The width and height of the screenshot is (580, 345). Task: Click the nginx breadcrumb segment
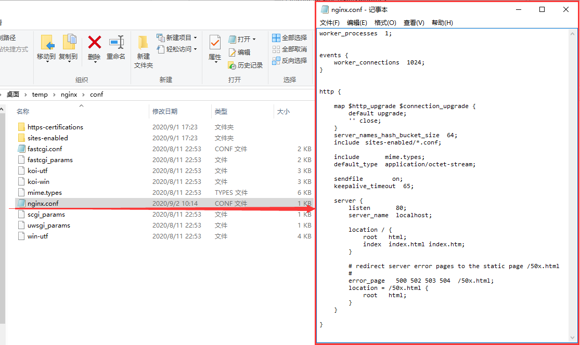tap(69, 95)
